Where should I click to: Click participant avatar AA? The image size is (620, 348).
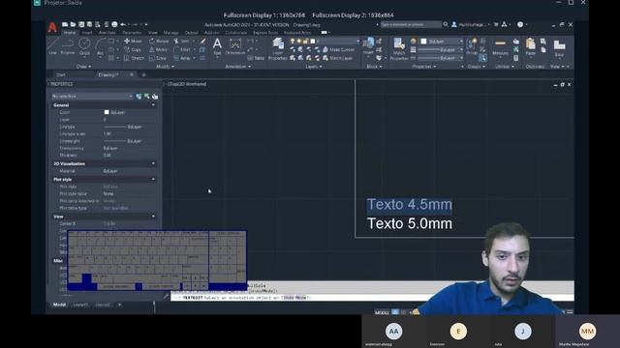click(393, 331)
